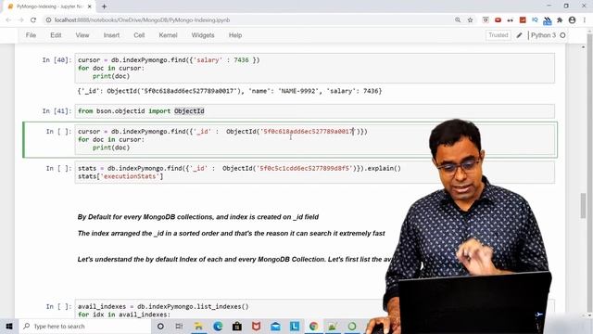Image resolution: width=593 pixels, height=334 pixels.
Task: Click the In [41] prompt label
Action: pos(57,111)
